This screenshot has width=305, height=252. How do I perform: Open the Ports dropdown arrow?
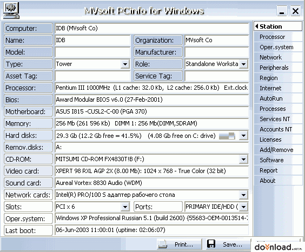[x=243, y=207]
